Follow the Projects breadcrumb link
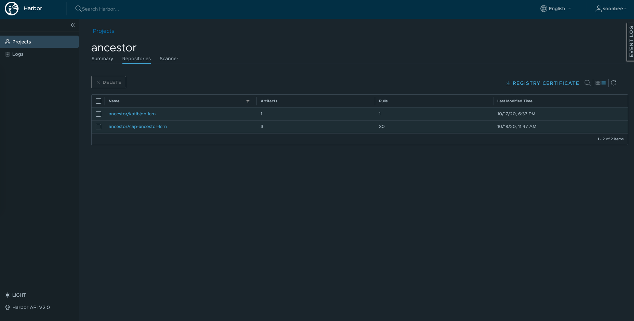The image size is (634, 321). point(104,31)
